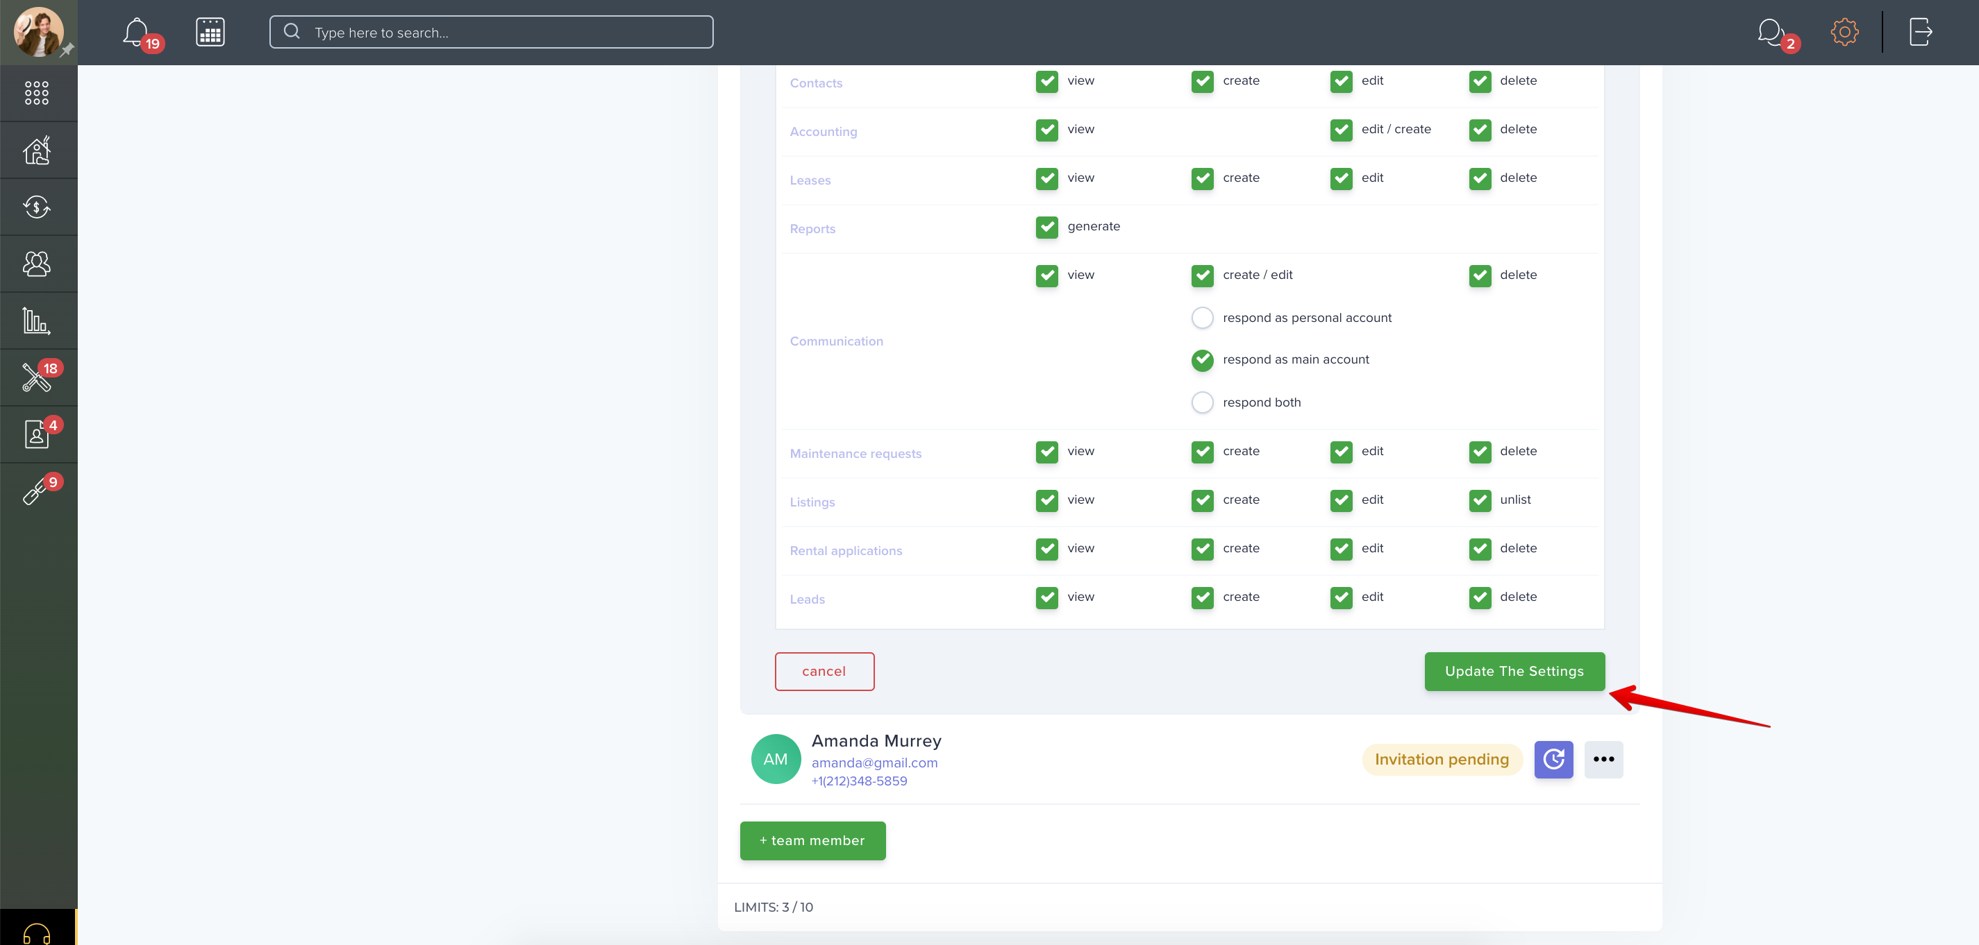The height and width of the screenshot is (945, 1979).
Task: Open the chat messages icon
Action: coord(1770,32)
